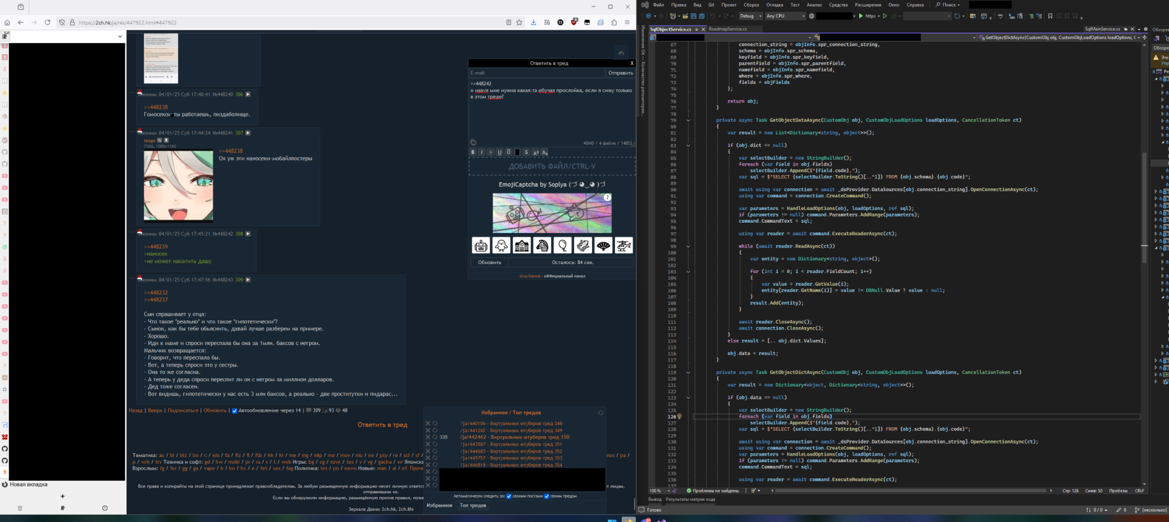Image resolution: width=1169 pixels, height=522 pixels.
Task: Switch to the RoadmapService.cs tab
Action: click(728, 29)
